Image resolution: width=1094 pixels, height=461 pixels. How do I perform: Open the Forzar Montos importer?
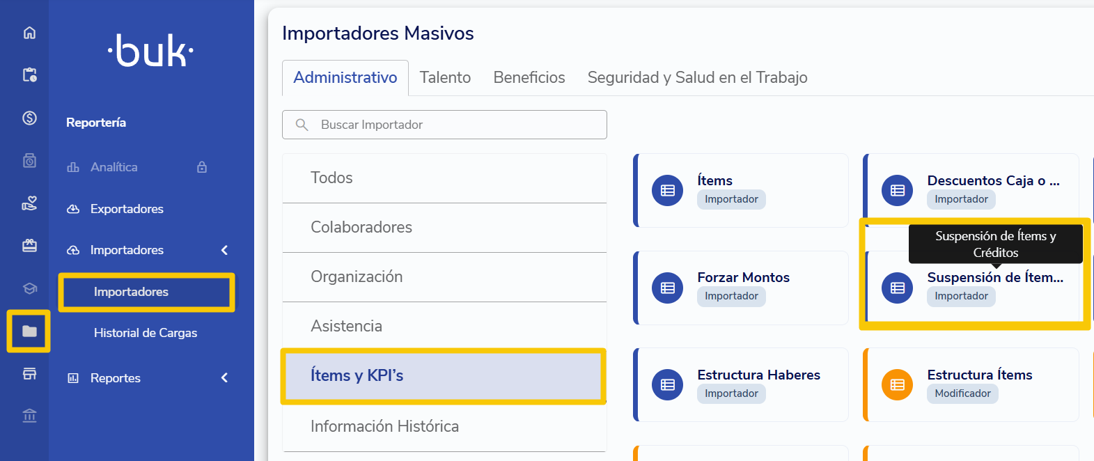point(743,277)
